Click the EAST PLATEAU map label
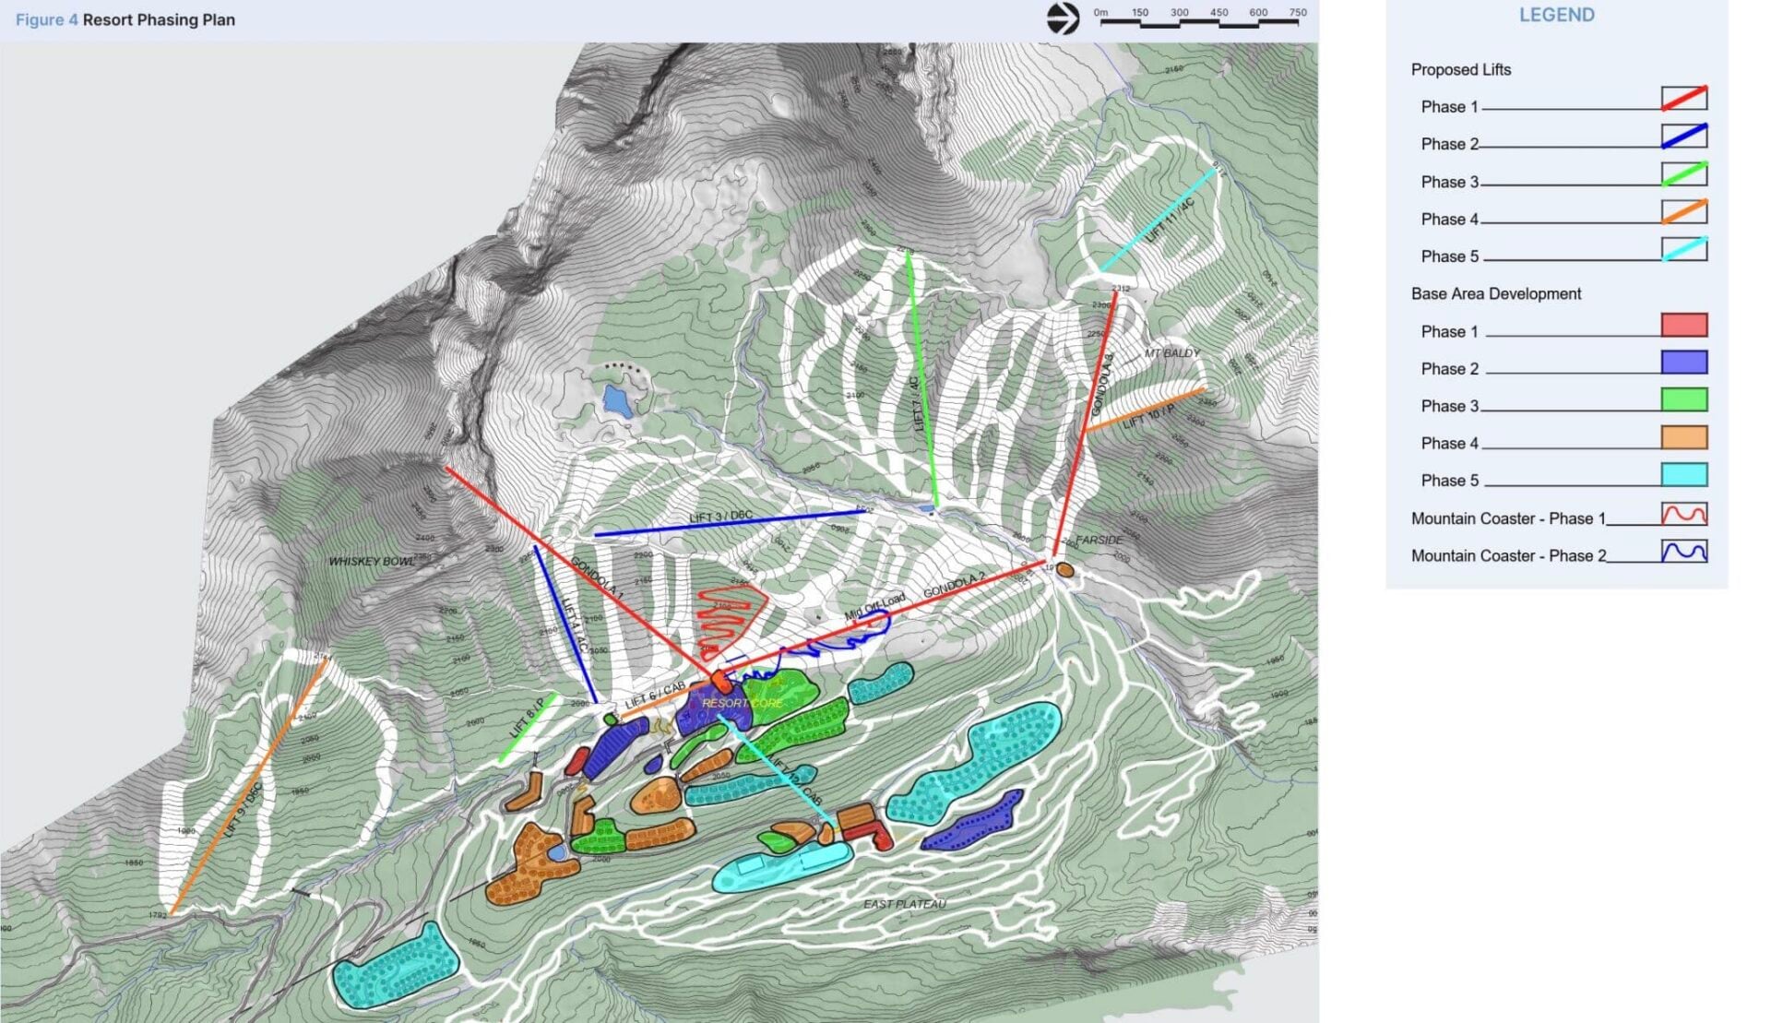This screenshot has width=1771, height=1023. point(904,904)
